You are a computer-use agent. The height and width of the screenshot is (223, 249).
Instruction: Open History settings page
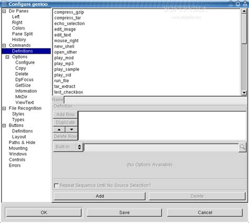[x=19, y=39]
